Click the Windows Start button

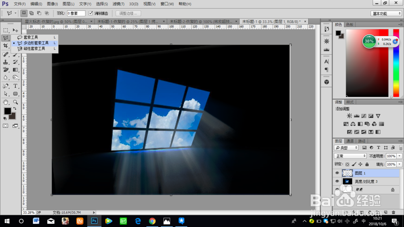(7, 221)
